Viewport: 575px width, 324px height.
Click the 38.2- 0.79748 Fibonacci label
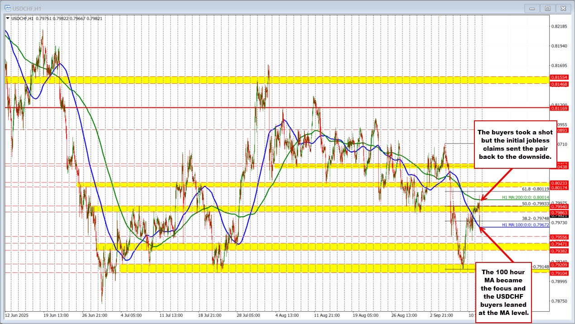(536, 219)
